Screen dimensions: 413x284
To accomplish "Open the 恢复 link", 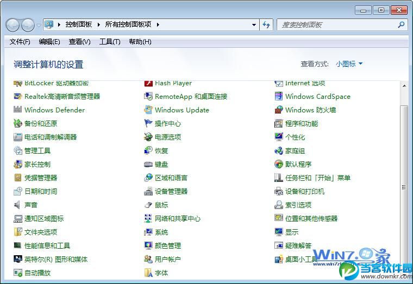I will click(x=161, y=150).
